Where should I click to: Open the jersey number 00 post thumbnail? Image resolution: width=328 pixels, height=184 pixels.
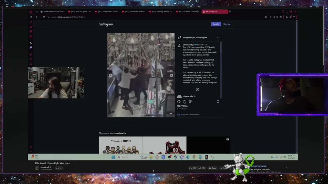point(165,145)
